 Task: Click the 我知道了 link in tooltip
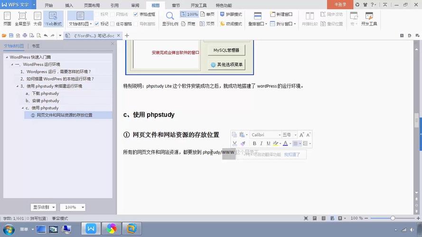292,155
